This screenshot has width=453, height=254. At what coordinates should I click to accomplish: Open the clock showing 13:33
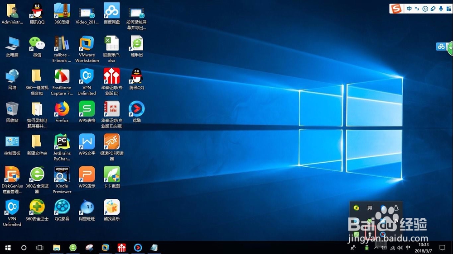click(423, 248)
